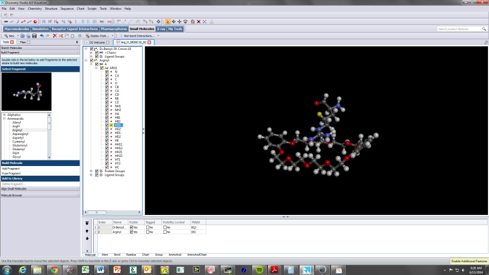The width and height of the screenshot is (489, 275).
Task: Collapse the Aminoacids fragment category
Action: [x=5, y=119]
